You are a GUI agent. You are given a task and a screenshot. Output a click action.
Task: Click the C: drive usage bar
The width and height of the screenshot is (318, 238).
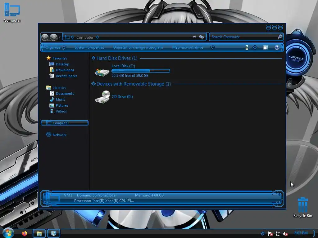pyautogui.click(x=141, y=71)
